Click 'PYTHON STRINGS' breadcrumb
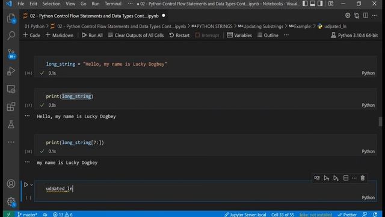 point(212,27)
